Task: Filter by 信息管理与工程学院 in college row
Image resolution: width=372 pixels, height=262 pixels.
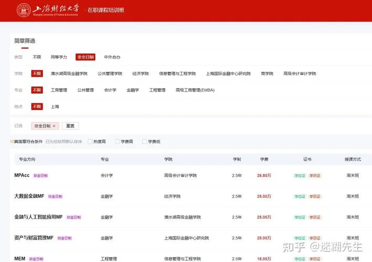Action: coord(177,74)
